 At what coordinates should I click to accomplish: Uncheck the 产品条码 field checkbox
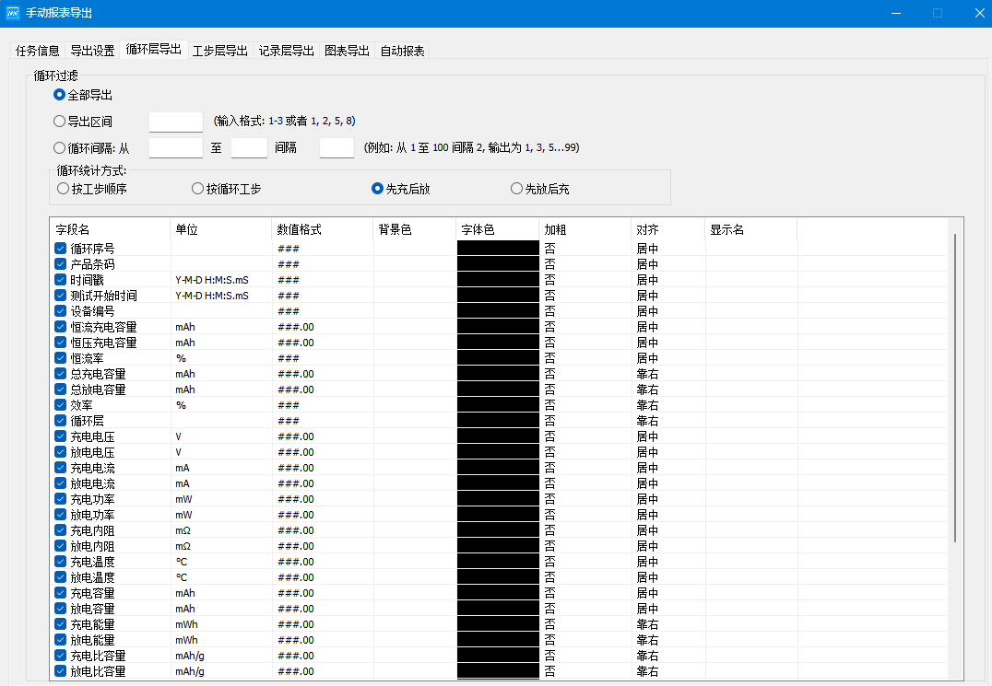[61, 264]
